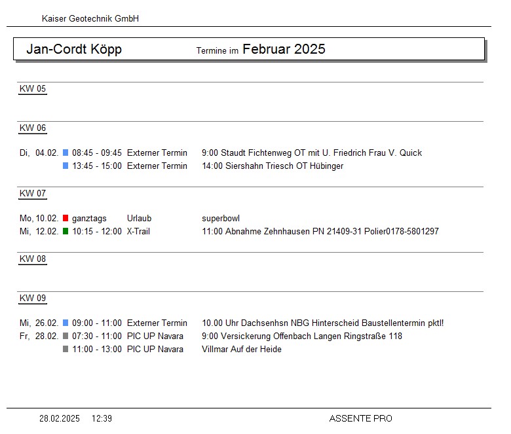The height and width of the screenshot is (434, 511).
Task: Click the blue marker beside 08:45 - 09:45
Action: 66,153
